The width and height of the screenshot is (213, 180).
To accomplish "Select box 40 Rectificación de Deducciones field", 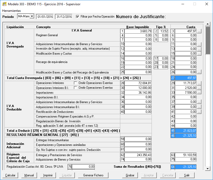I will pyautogui.click(x=138, y=112).
